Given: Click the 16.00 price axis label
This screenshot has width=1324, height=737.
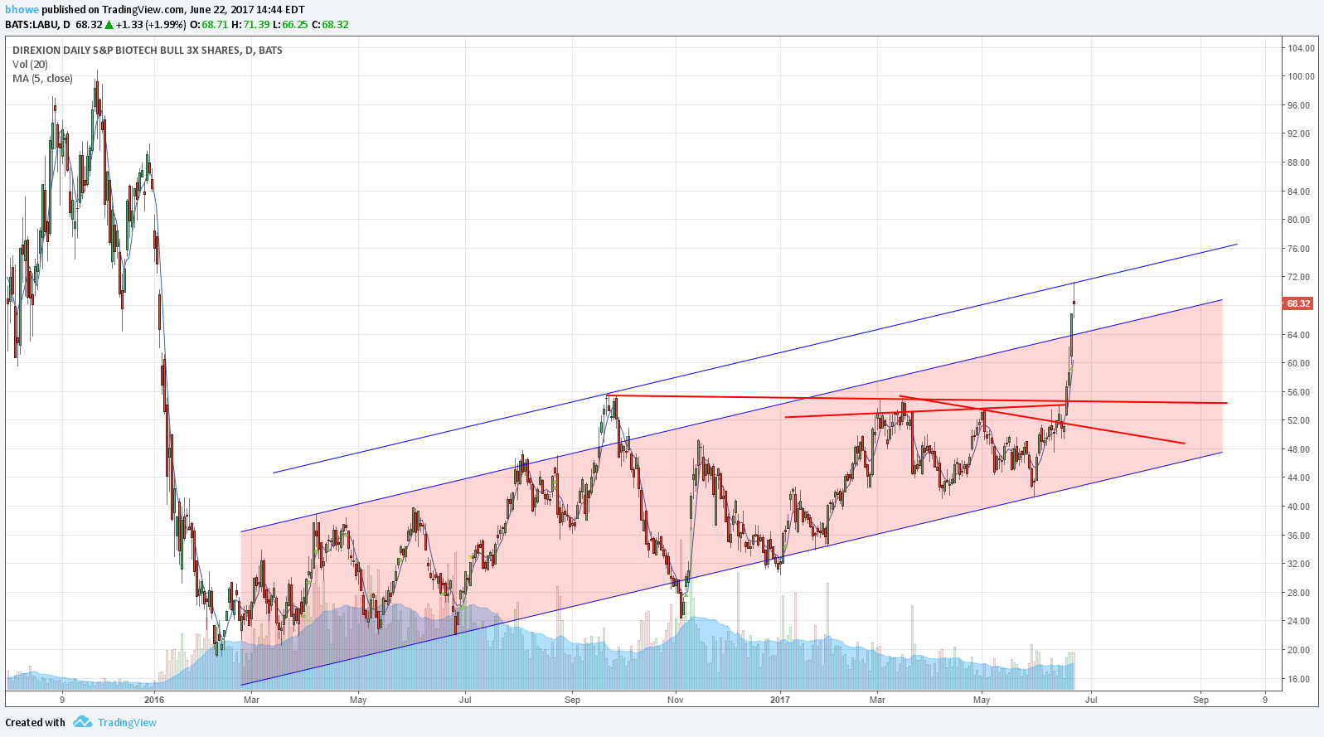Looking at the screenshot, I should [1299, 679].
